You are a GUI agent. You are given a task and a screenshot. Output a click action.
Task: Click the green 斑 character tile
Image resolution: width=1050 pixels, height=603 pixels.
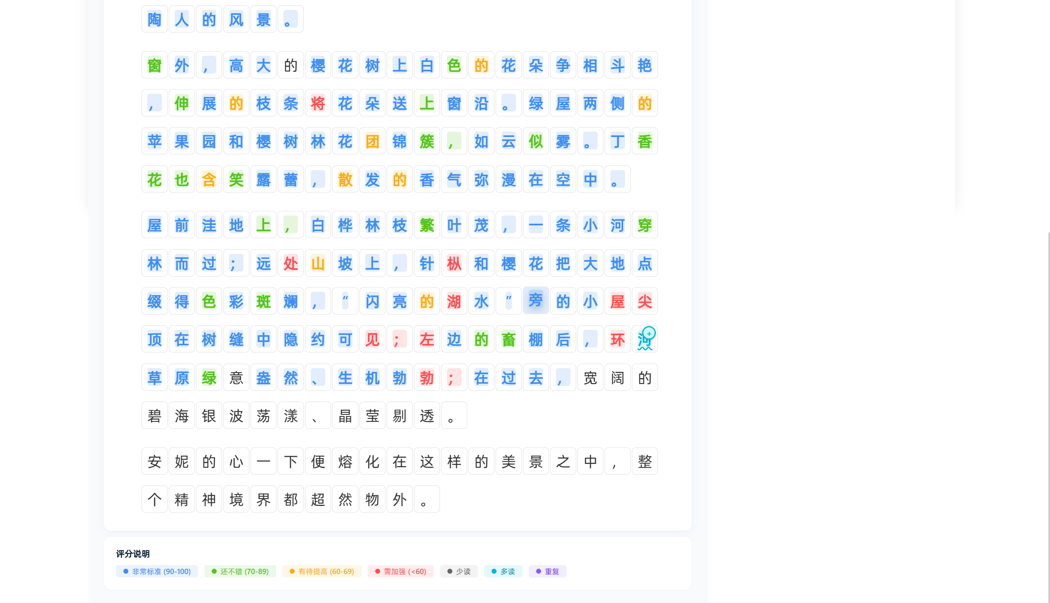[263, 300]
